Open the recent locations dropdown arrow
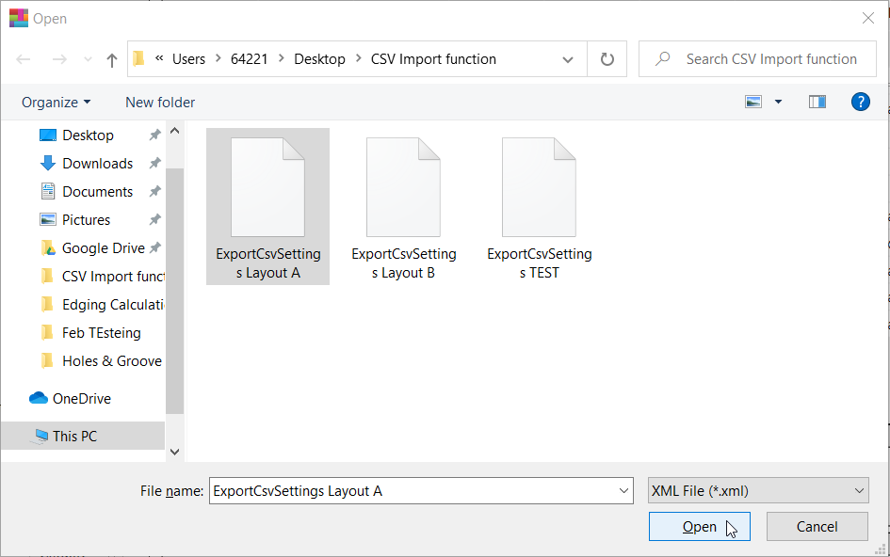 (88, 59)
